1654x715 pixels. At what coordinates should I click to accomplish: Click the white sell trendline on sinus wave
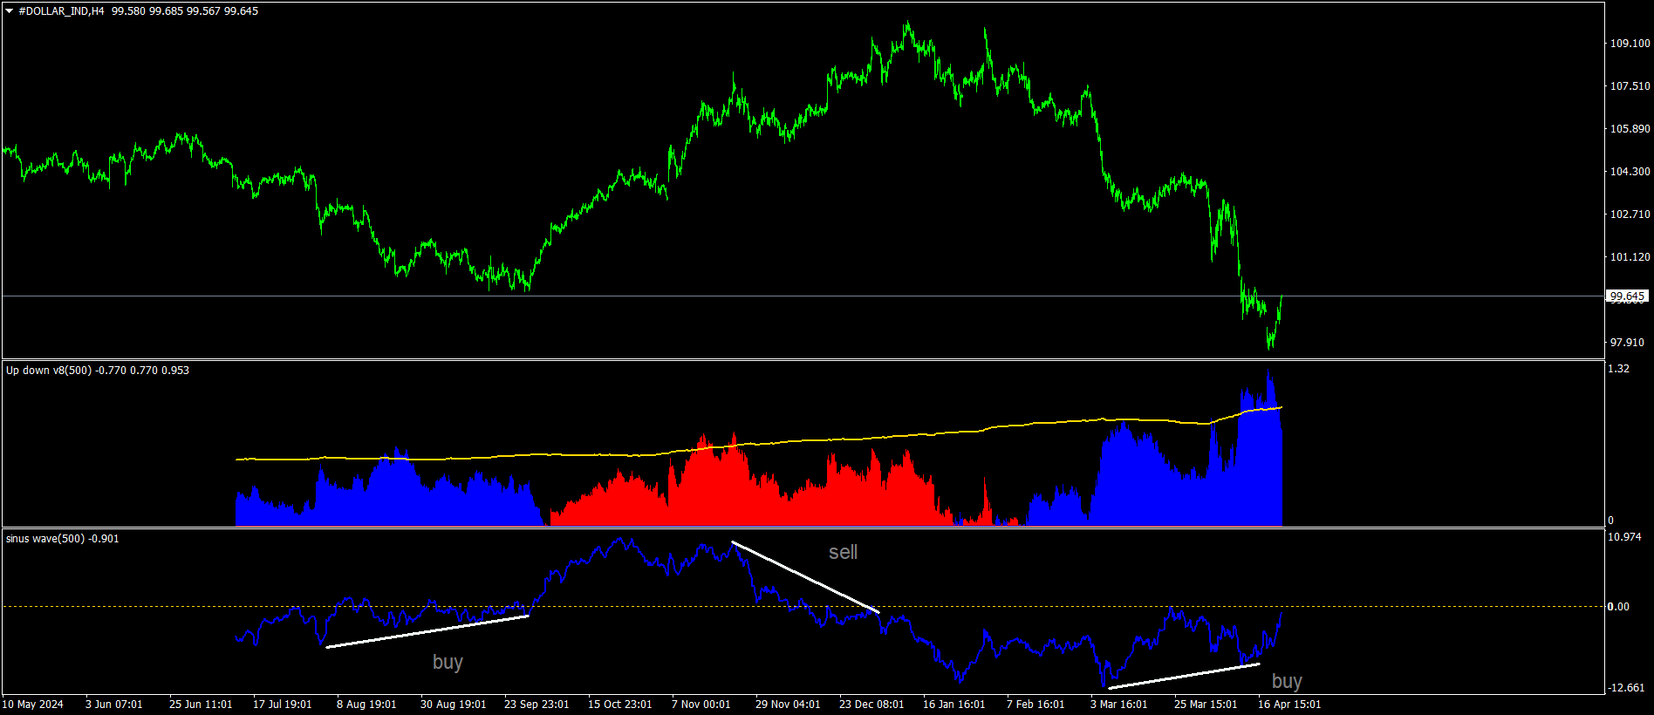click(x=804, y=575)
